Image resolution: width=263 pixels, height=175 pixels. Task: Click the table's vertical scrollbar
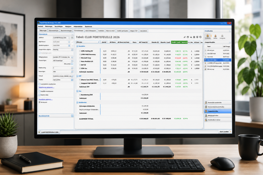tap(203, 86)
